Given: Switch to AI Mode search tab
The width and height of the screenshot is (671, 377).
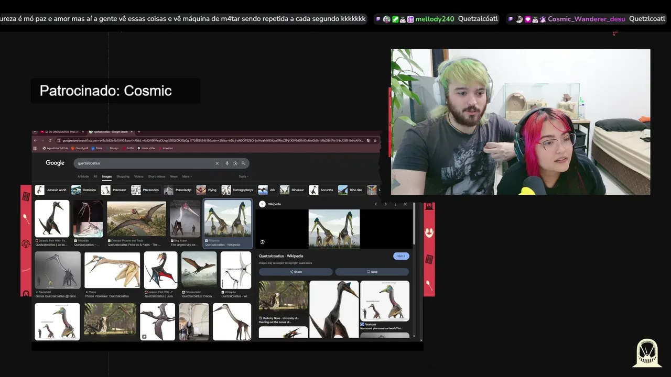Looking at the screenshot, I should point(83,176).
